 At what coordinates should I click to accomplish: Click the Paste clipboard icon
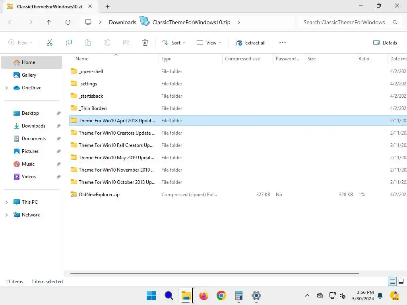(88, 43)
